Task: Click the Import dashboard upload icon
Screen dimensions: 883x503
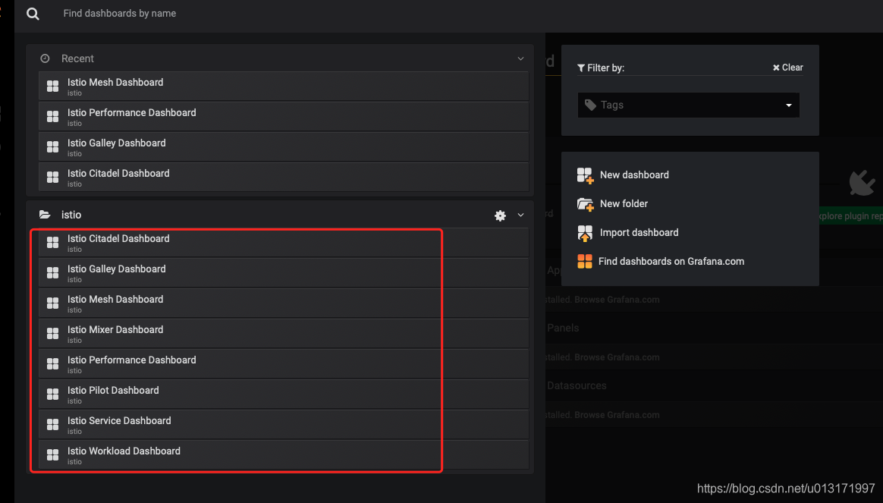Action: (585, 233)
